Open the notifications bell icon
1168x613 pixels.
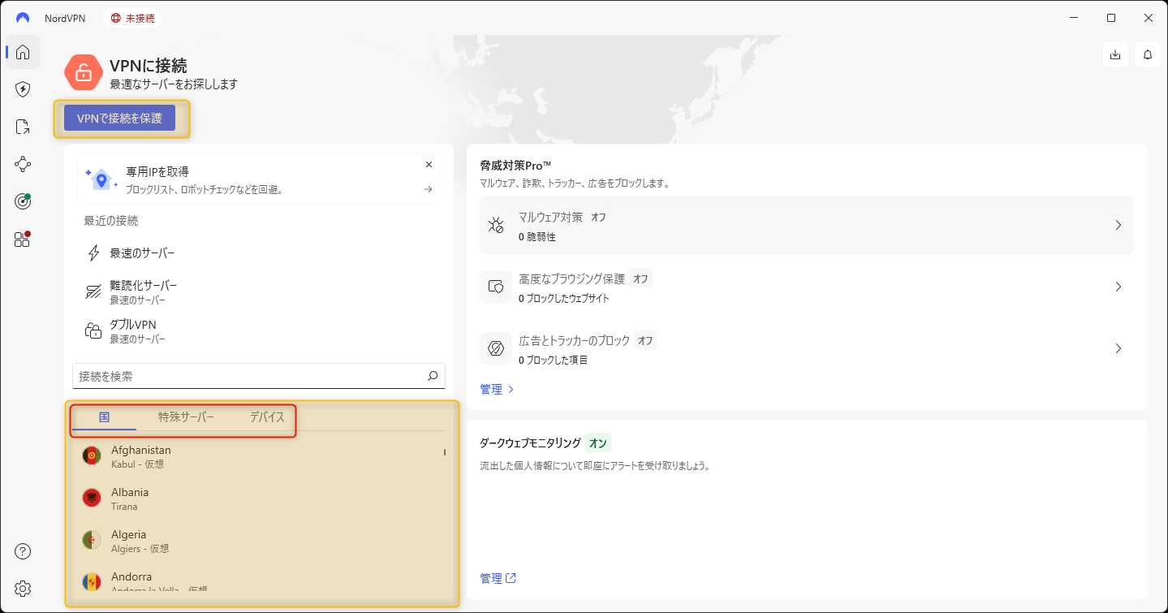[1148, 54]
